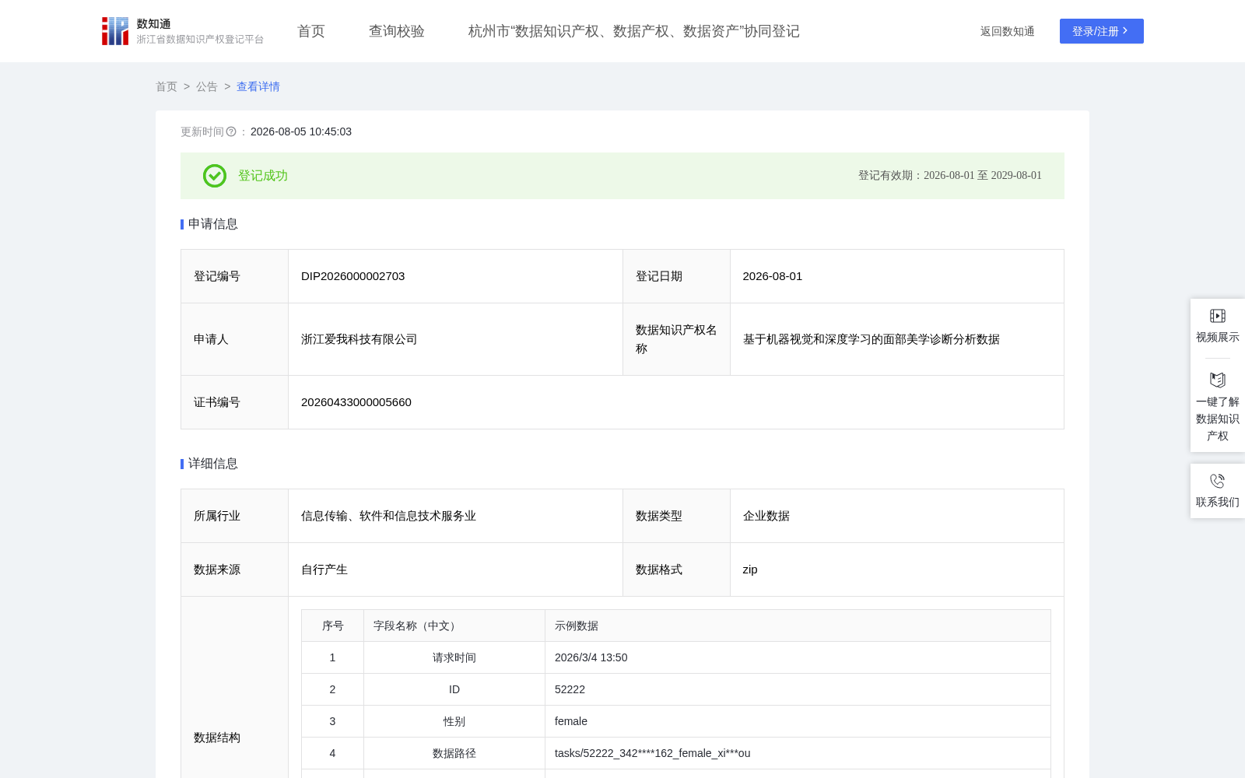Click sample value female
This screenshot has height=778, width=1245.
click(571, 721)
